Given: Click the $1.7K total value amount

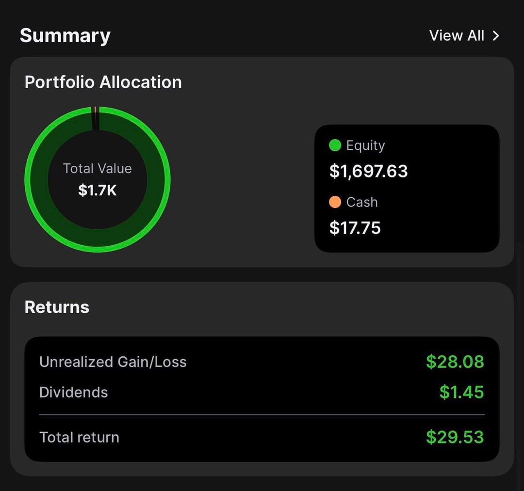Looking at the screenshot, I should 97,190.
